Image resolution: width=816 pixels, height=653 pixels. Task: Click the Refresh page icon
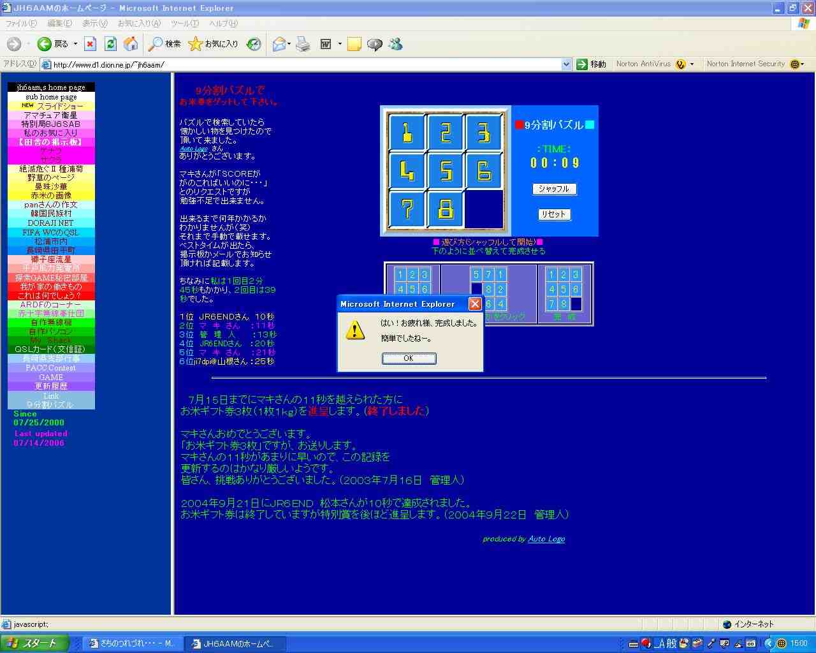point(110,44)
